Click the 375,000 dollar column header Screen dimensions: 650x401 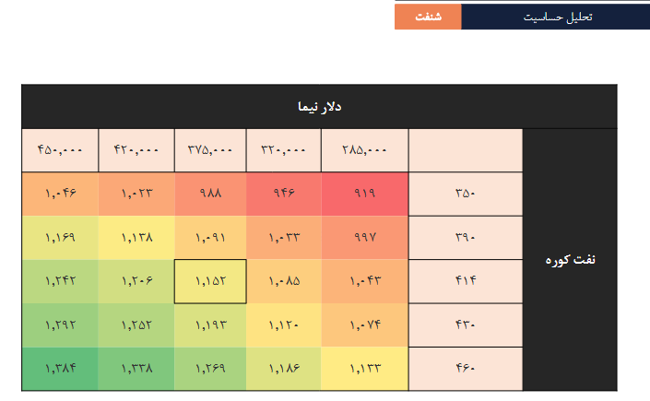[x=210, y=150]
